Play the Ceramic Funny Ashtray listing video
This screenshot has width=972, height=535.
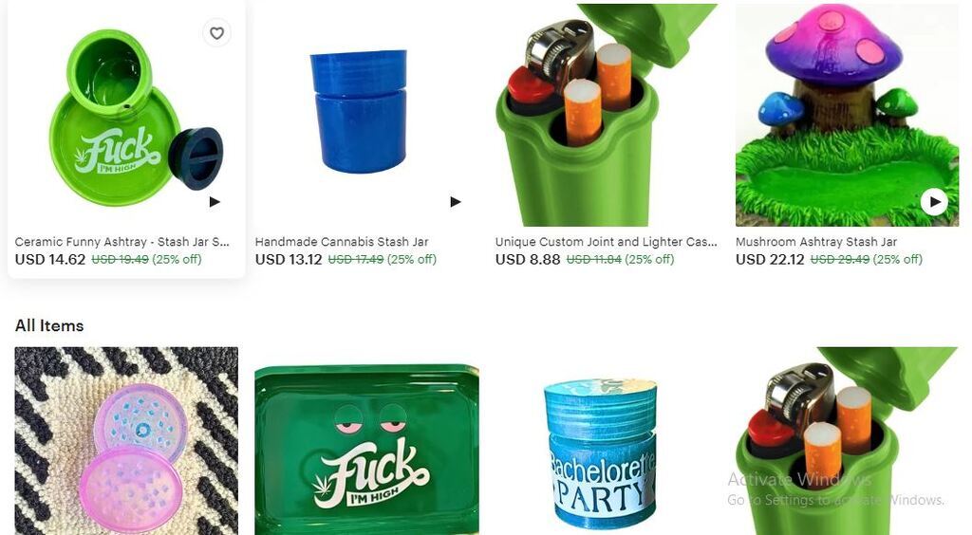point(215,202)
